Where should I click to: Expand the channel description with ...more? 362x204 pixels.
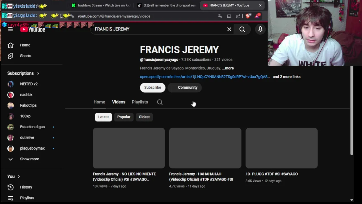tap(228, 68)
